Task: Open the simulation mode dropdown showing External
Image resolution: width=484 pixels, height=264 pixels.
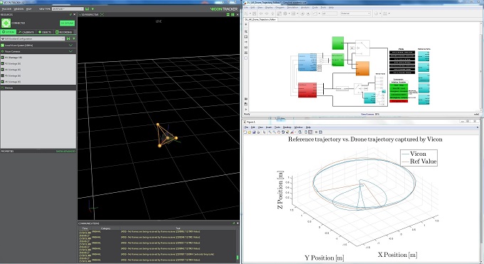Action: point(356,14)
